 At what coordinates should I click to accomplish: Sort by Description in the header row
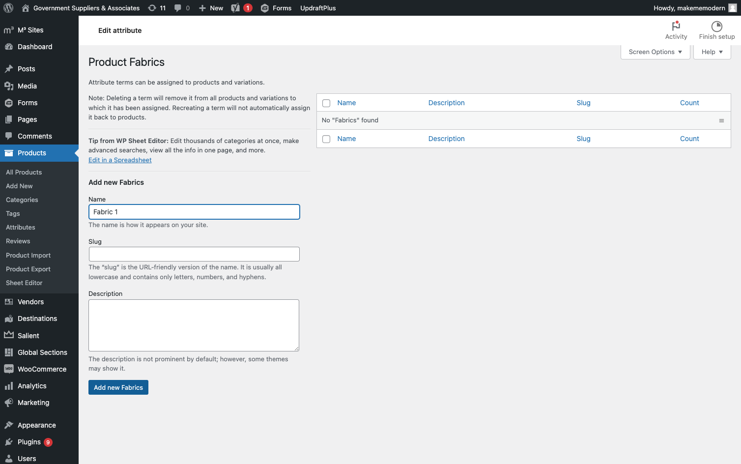446,103
